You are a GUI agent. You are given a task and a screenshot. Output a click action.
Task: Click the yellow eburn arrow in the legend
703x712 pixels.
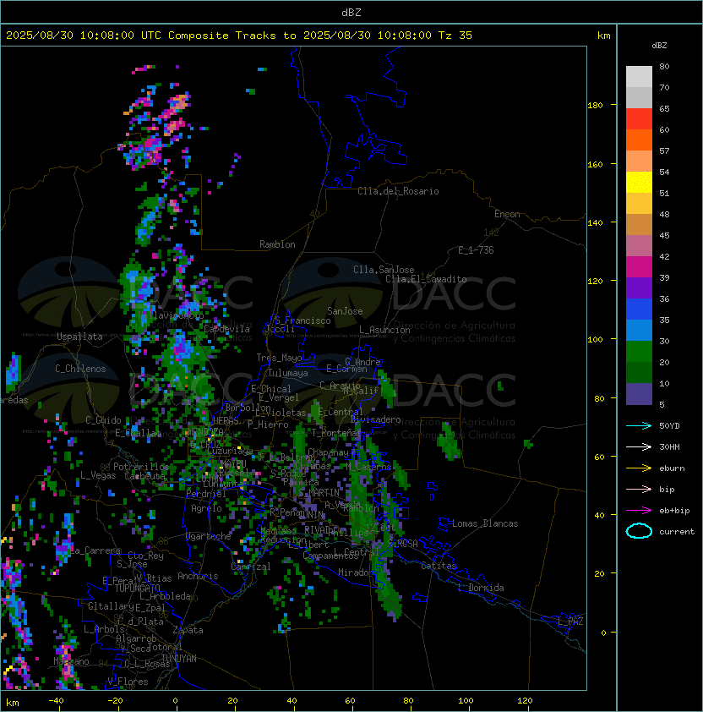[639, 468]
